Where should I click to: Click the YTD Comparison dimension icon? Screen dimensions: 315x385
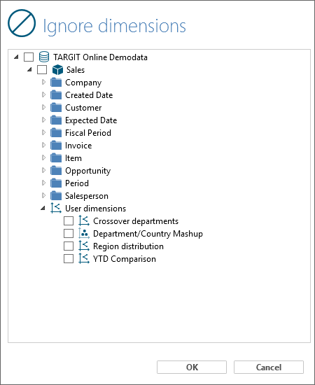[x=84, y=258]
